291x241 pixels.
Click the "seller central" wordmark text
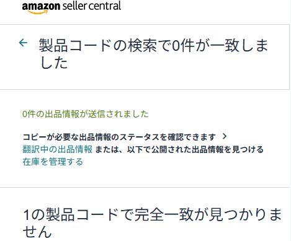92,6
